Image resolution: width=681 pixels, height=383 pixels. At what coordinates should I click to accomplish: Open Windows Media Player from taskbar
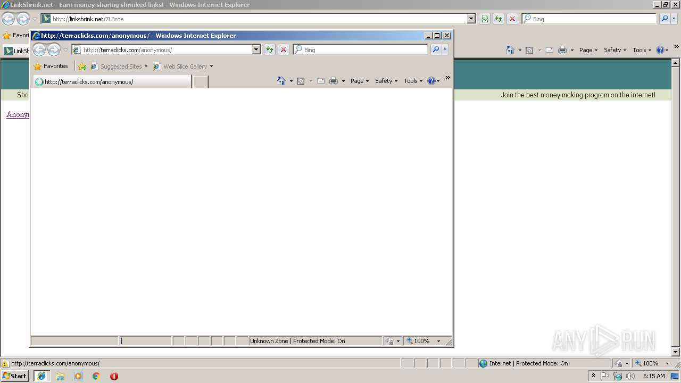(x=78, y=376)
